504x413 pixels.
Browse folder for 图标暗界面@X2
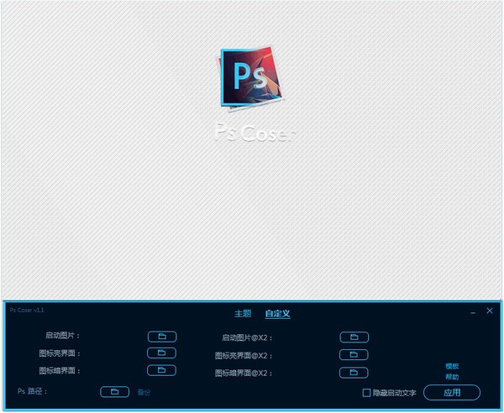(x=354, y=373)
